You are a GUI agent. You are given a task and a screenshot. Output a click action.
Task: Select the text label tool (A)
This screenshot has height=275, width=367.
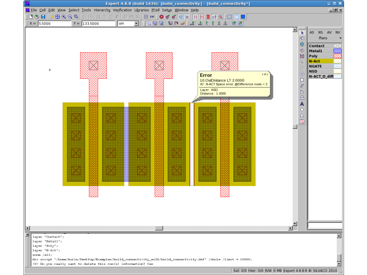302,104
